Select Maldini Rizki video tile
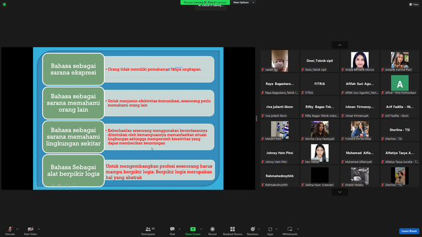Image resolution: width=422 pixels, height=237 pixels. click(x=280, y=130)
